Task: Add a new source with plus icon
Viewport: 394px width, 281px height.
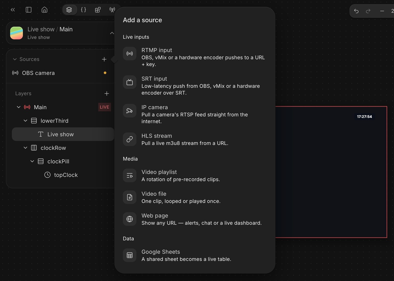Action: point(104,59)
